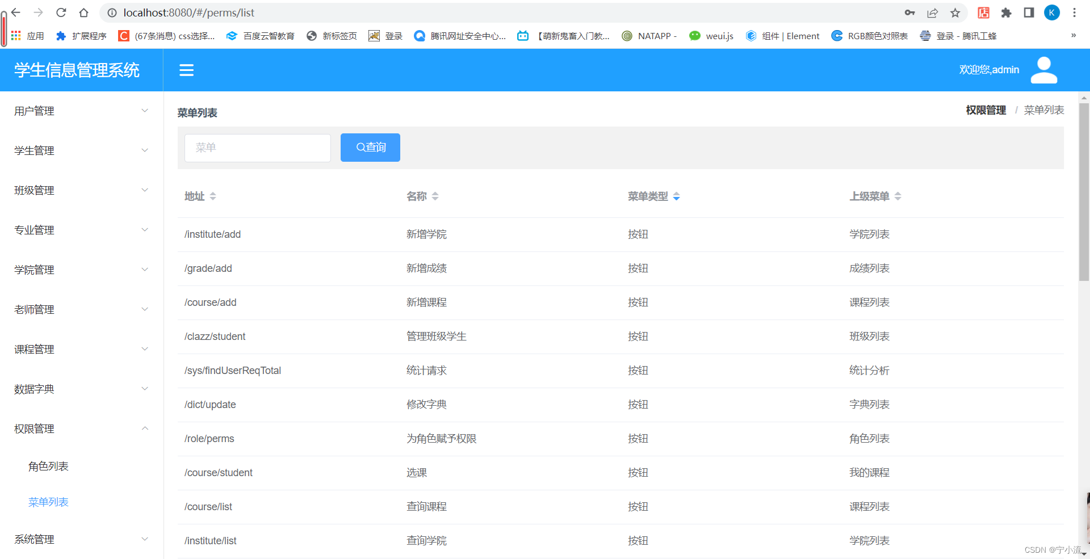Open the CSDN css选择 bookmark
Image resolution: width=1090 pixels, height=559 pixels.
(166, 36)
